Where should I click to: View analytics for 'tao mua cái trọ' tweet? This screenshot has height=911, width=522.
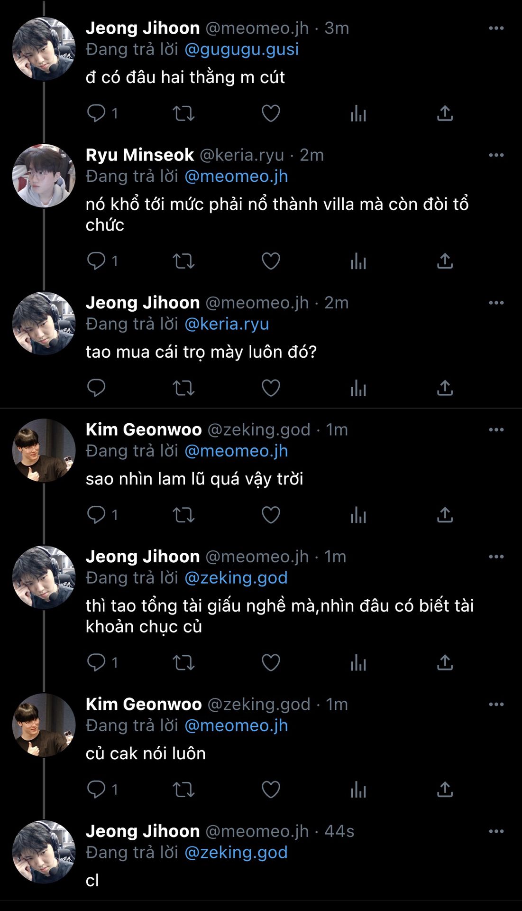[x=358, y=388]
